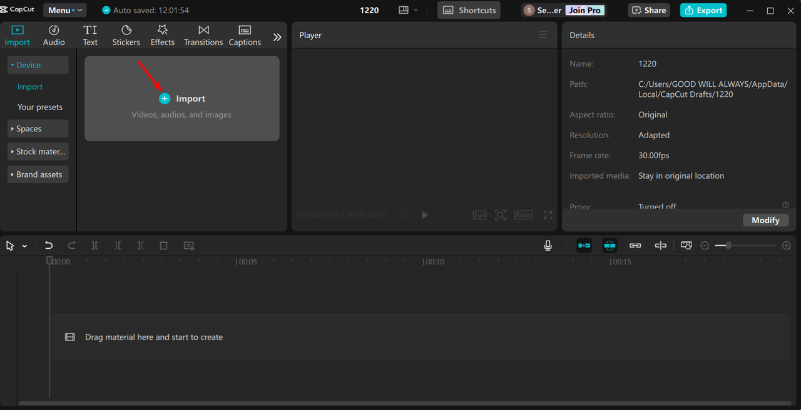Toggle the main track magnet
The height and width of the screenshot is (410, 801).
point(584,246)
